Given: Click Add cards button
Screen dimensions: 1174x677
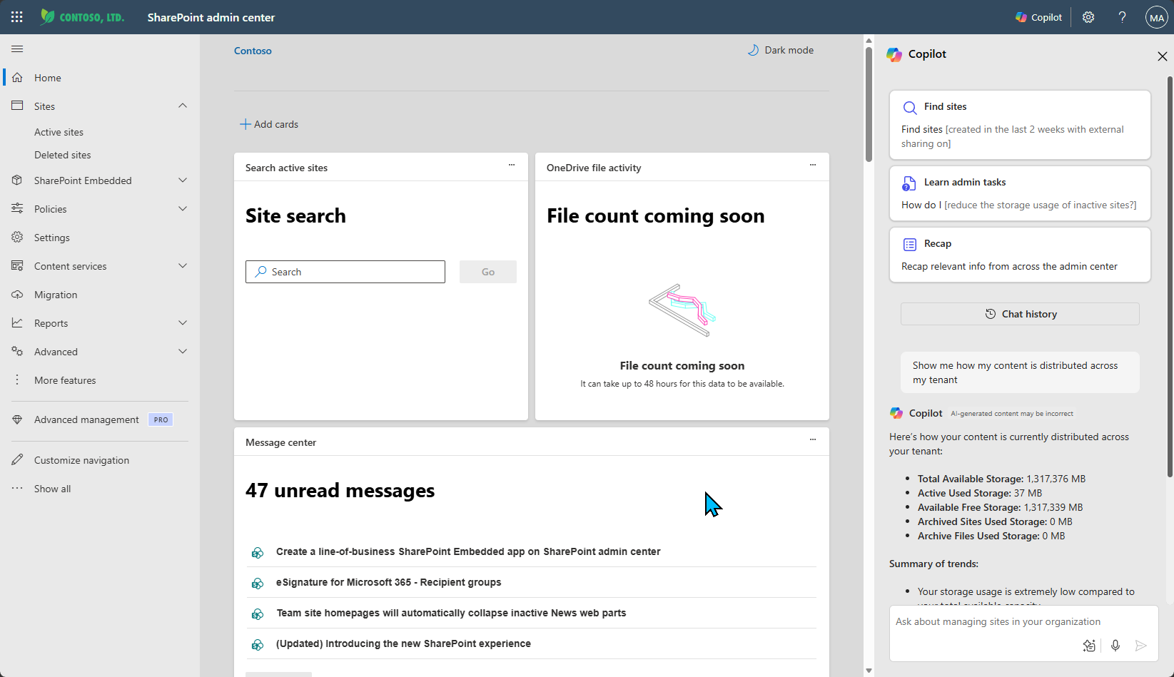Looking at the screenshot, I should [x=269, y=124].
